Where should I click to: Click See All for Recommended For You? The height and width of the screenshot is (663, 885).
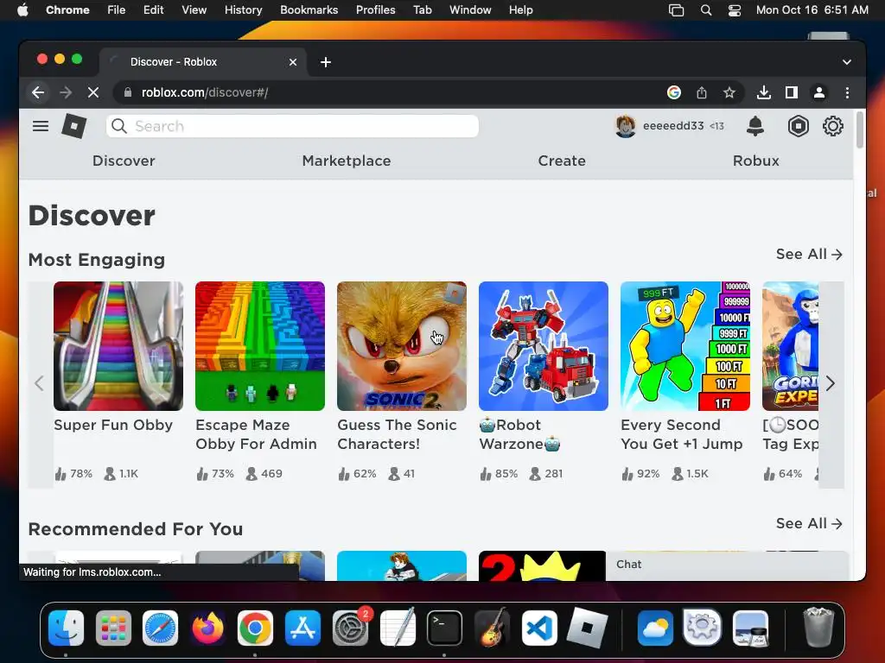[809, 524]
